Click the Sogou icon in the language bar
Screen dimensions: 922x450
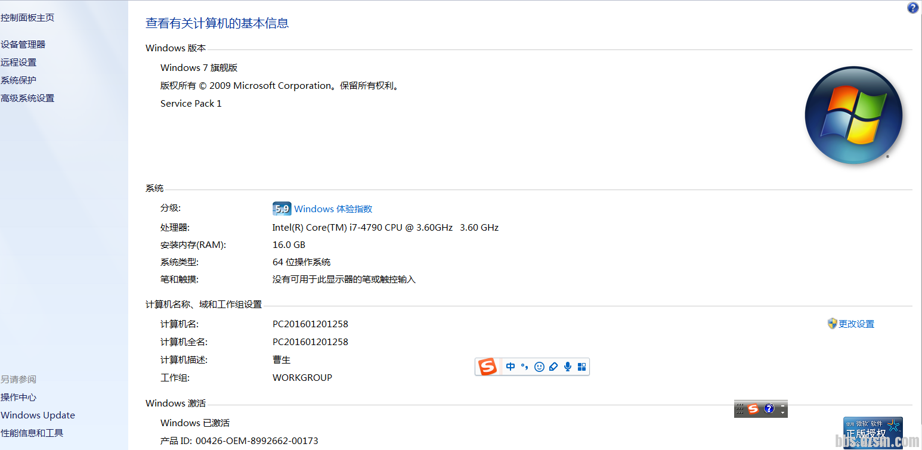(x=754, y=409)
